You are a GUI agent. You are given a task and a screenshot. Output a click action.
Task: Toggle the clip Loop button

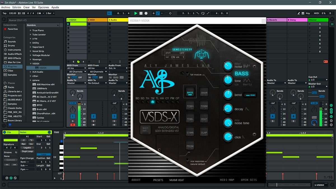[44, 155]
